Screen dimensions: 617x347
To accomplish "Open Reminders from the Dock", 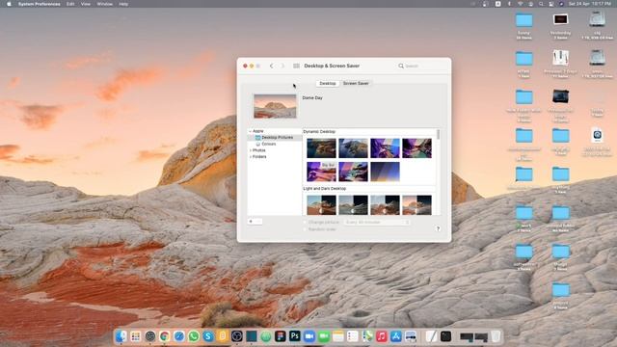I will [x=353, y=336].
